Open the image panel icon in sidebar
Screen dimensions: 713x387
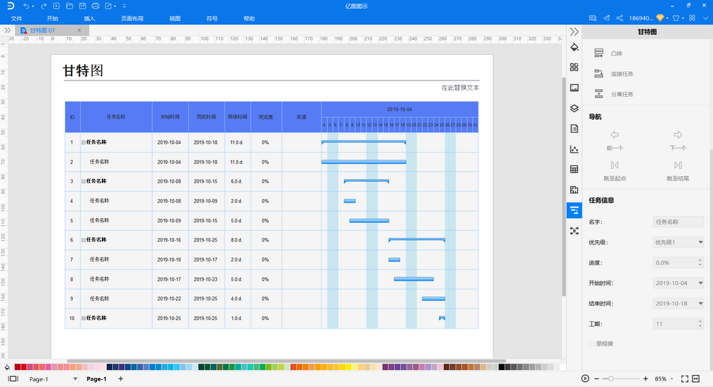[574, 88]
